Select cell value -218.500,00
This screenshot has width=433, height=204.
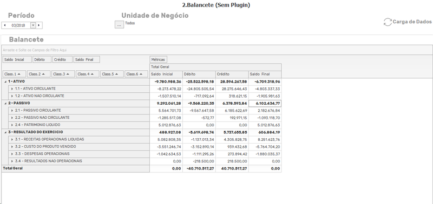[199, 161]
